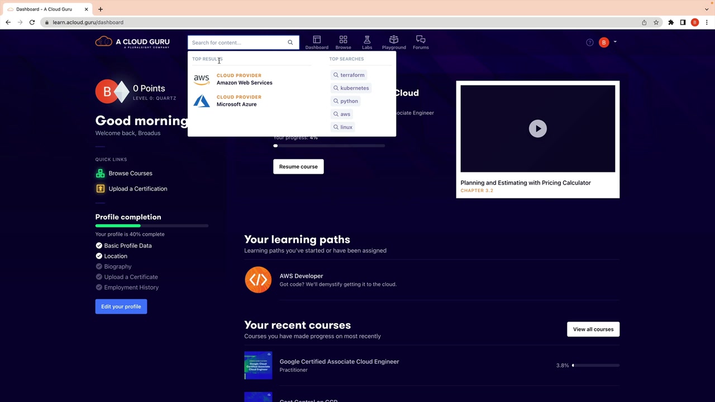Select the Amazon Web Services result
Image resolution: width=715 pixels, height=402 pixels.
245,79
